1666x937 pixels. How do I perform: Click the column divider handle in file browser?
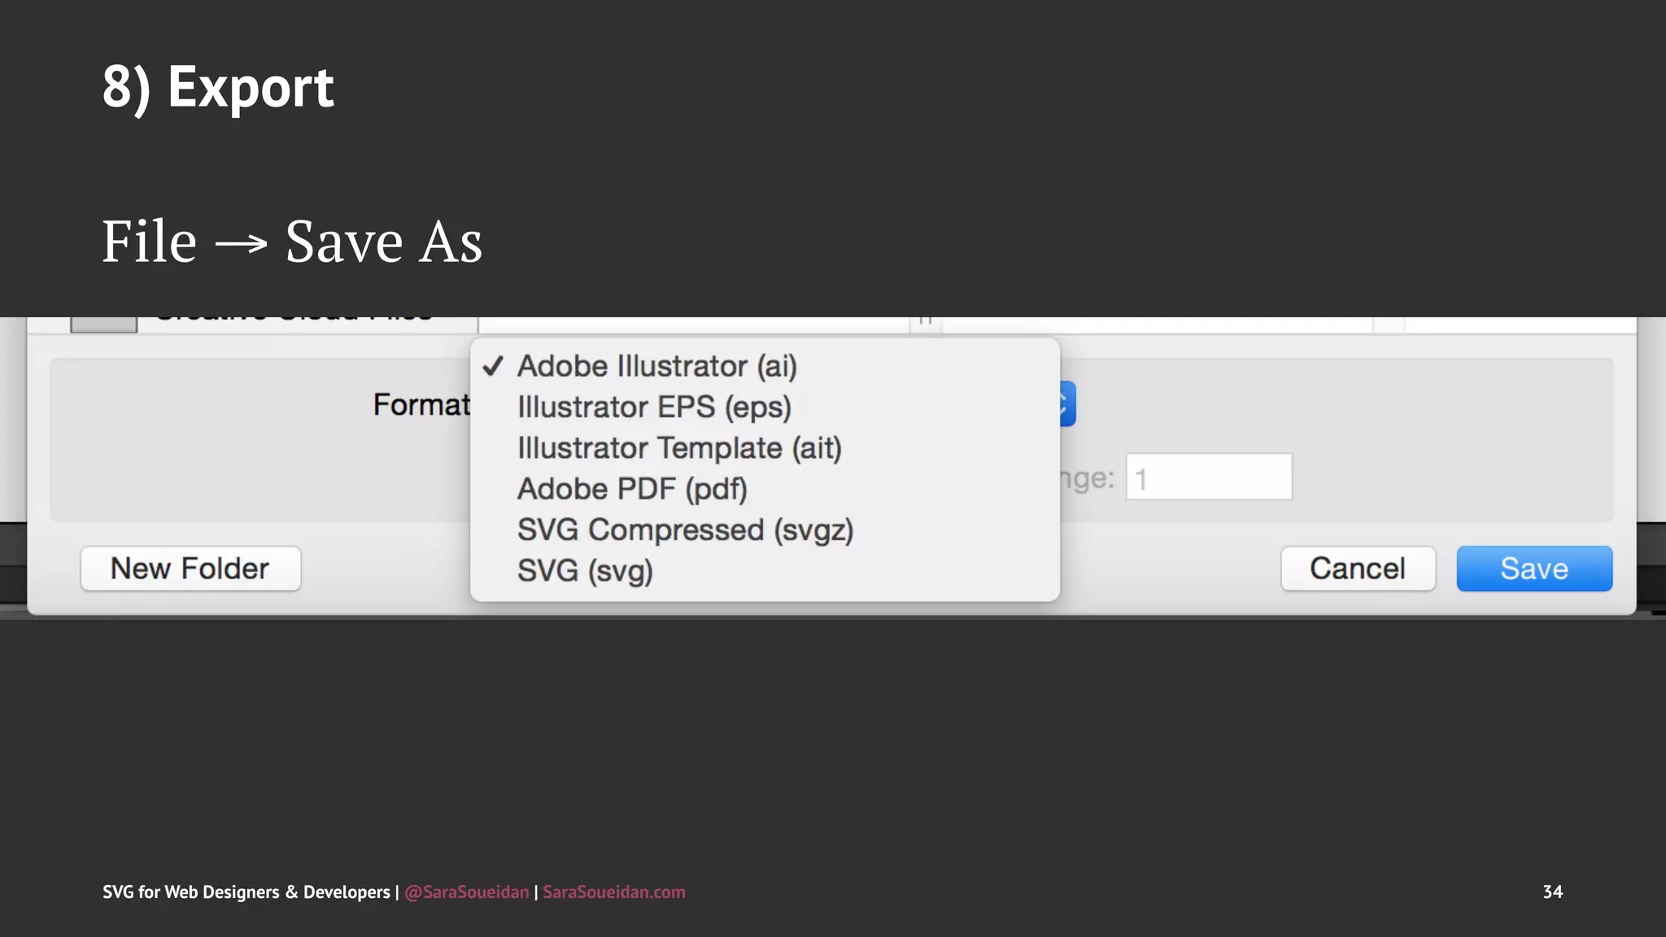(925, 323)
